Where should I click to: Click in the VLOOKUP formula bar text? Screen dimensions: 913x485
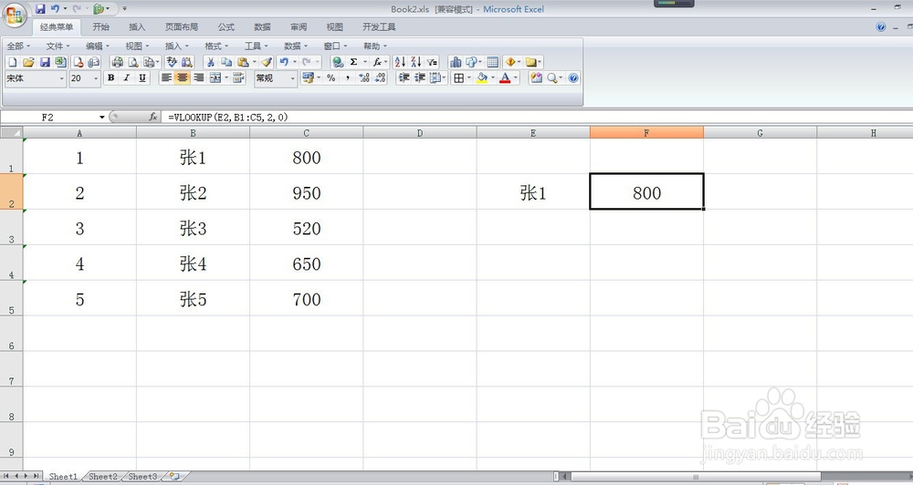(x=228, y=117)
